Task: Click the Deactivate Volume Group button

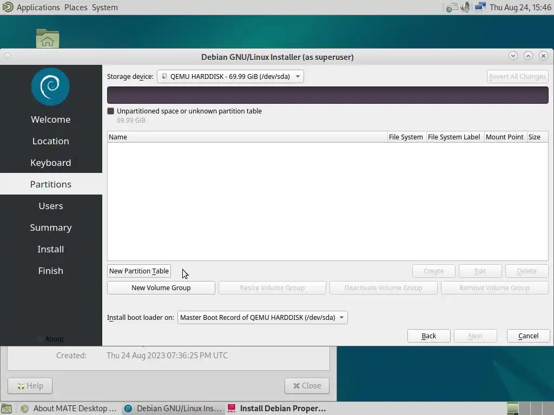Action: tap(384, 287)
